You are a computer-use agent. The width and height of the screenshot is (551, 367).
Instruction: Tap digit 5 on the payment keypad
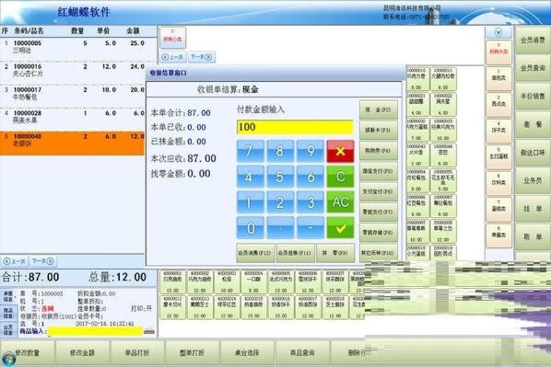click(280, 177)
